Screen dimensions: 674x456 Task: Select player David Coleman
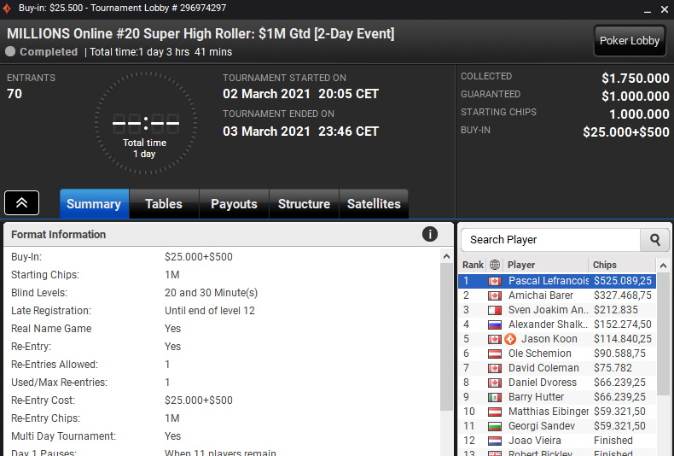coord(557,368)
